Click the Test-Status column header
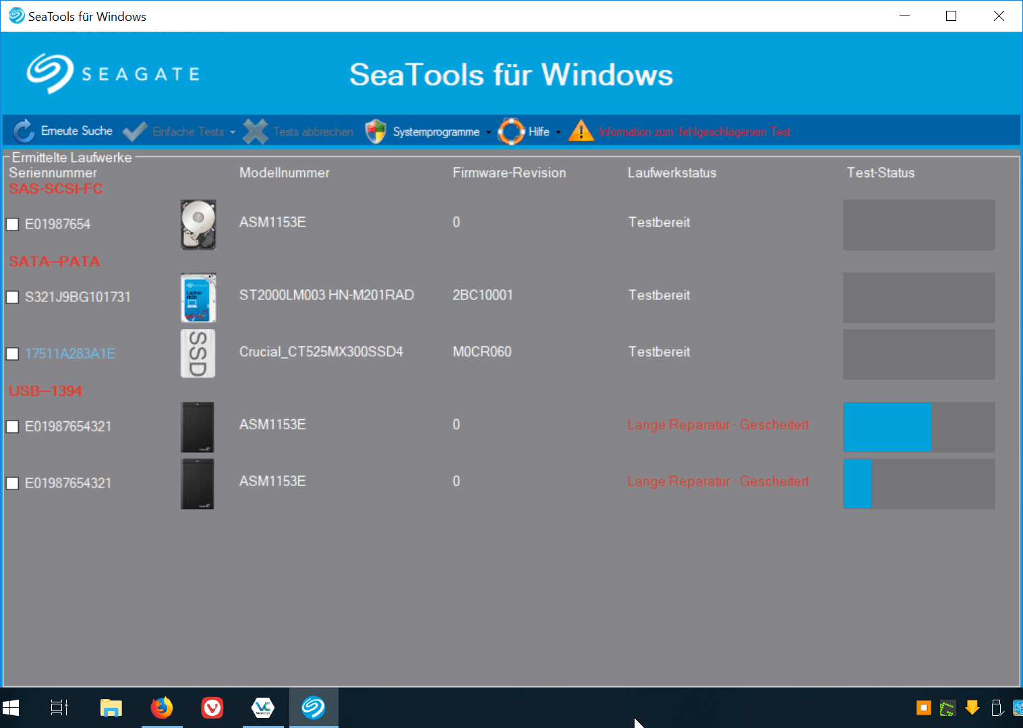This screenshot has width=1023, height=728. tap(881, 173)
